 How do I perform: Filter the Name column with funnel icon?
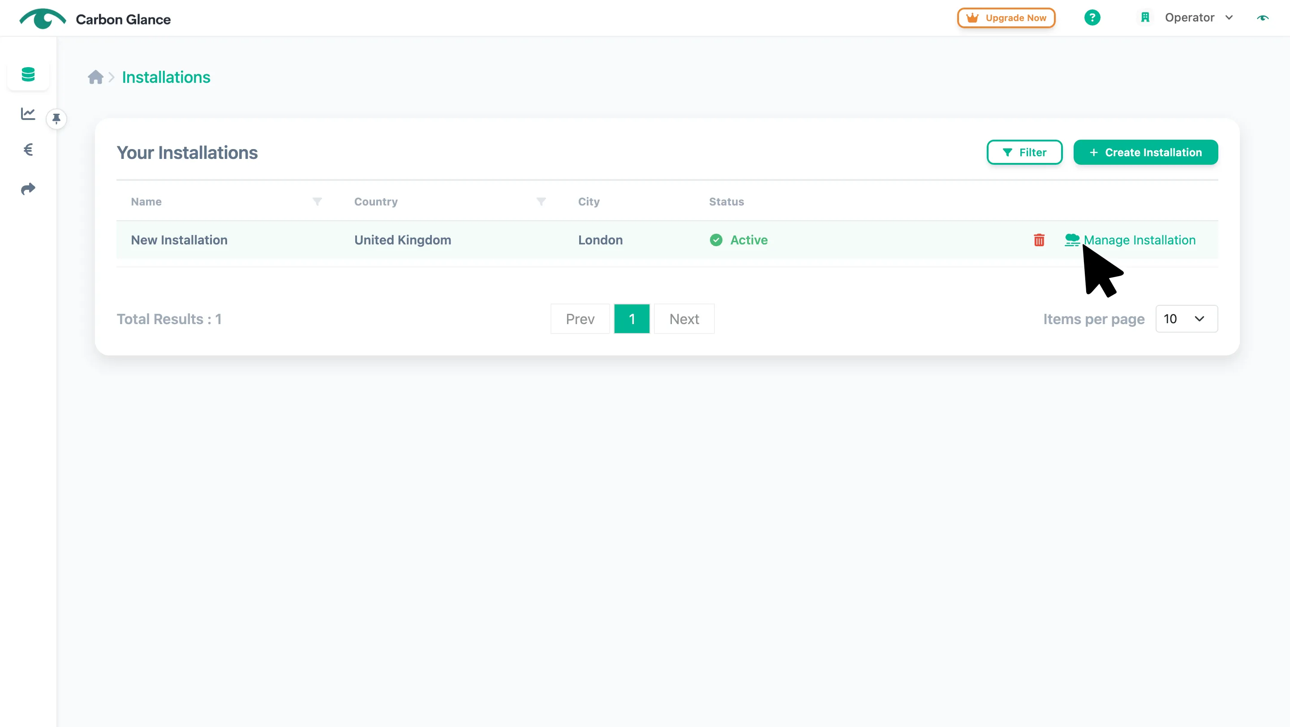pyautogui.click(x=317, y=201)
